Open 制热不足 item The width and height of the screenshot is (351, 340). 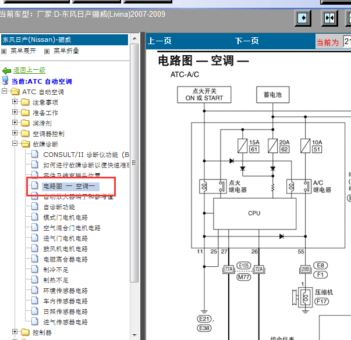click(x=56, y=280)
